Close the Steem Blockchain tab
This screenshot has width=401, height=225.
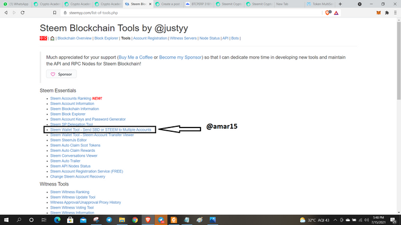click(150, 4)
